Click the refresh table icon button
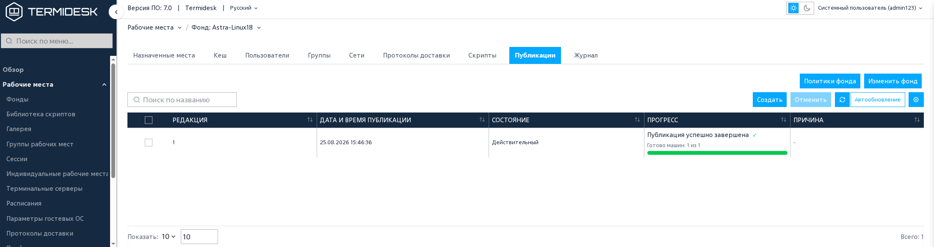 click(x=842, y=100)
